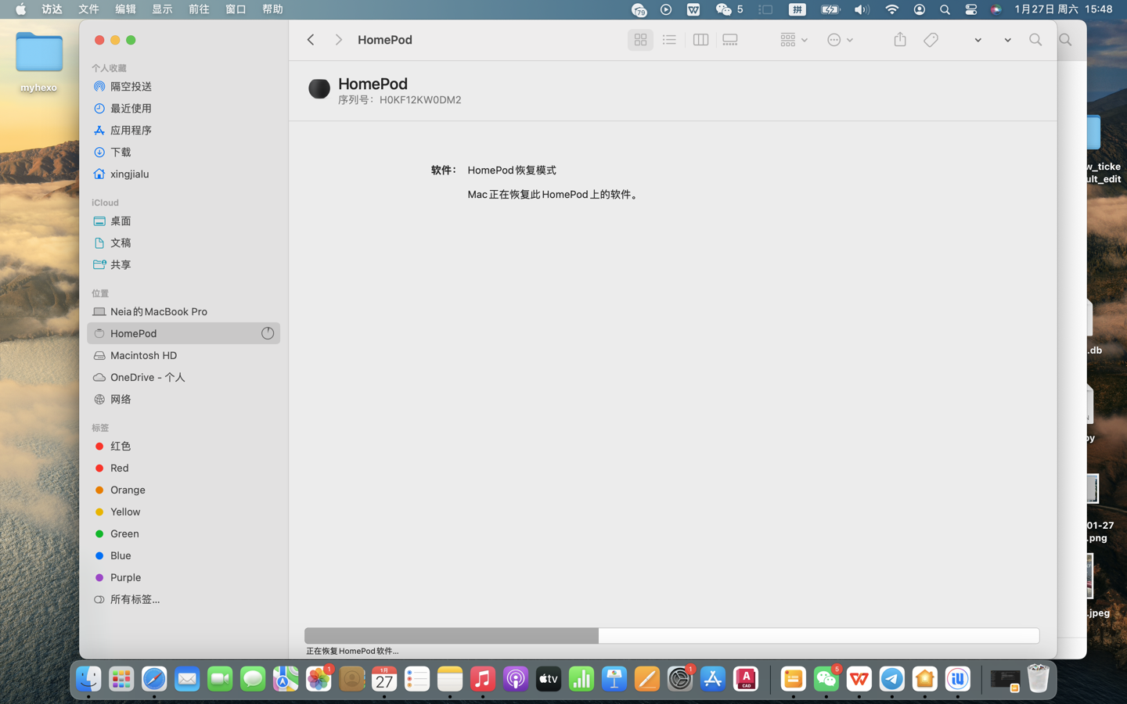The width and height of the screenshot is (1127, 704).
Task: Click the Tags toolbar icon
Action: (x=931, y=40)
